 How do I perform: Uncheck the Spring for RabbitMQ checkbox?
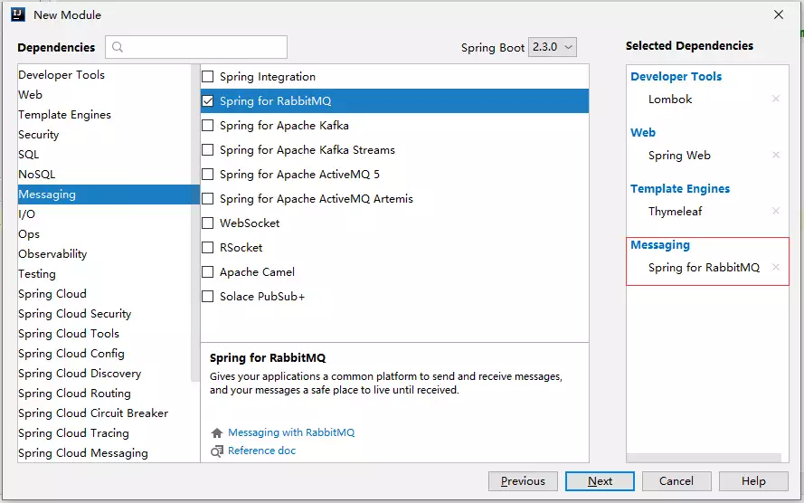(208, 101)
